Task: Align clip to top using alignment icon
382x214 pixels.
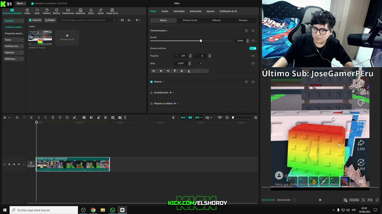Action: 175,71
